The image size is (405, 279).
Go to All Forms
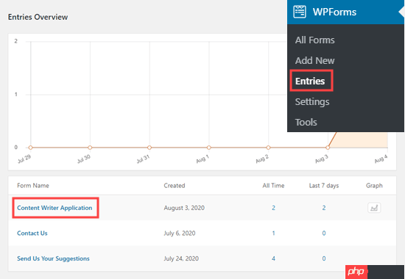point(314,40)
